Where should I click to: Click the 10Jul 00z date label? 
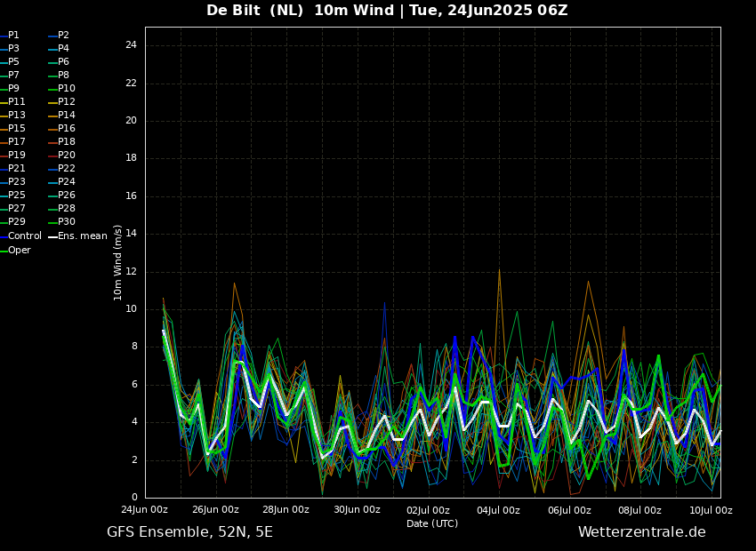coord(711,510)
